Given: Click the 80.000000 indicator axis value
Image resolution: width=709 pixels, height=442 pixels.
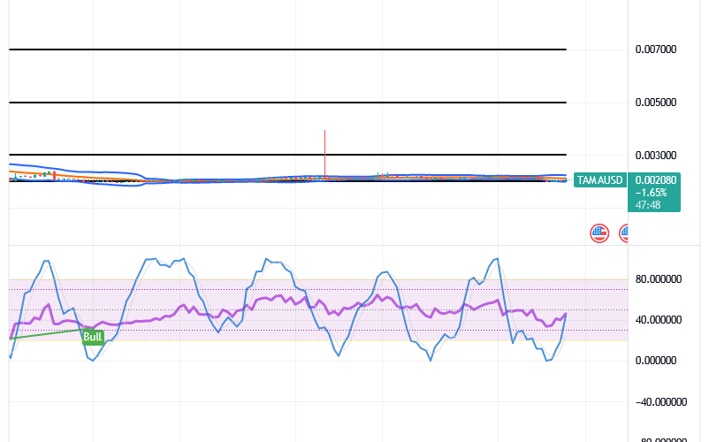Looking at the screenshot, I should [x=659, y=279].
